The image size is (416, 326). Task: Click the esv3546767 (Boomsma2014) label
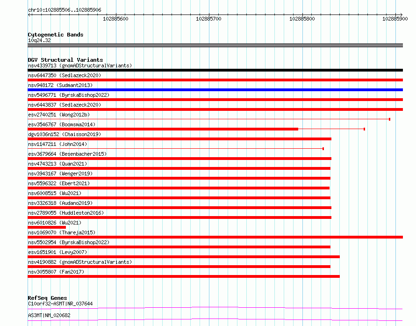(x=62, y=124)
